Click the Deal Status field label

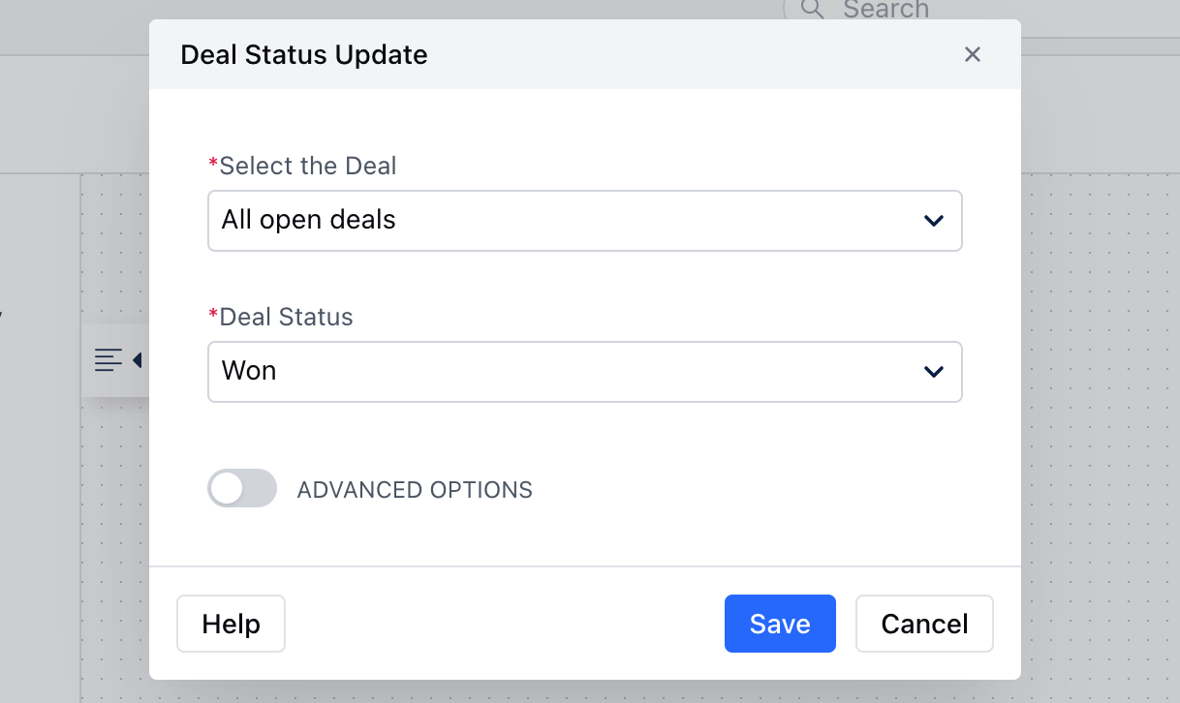coord(281,317)
